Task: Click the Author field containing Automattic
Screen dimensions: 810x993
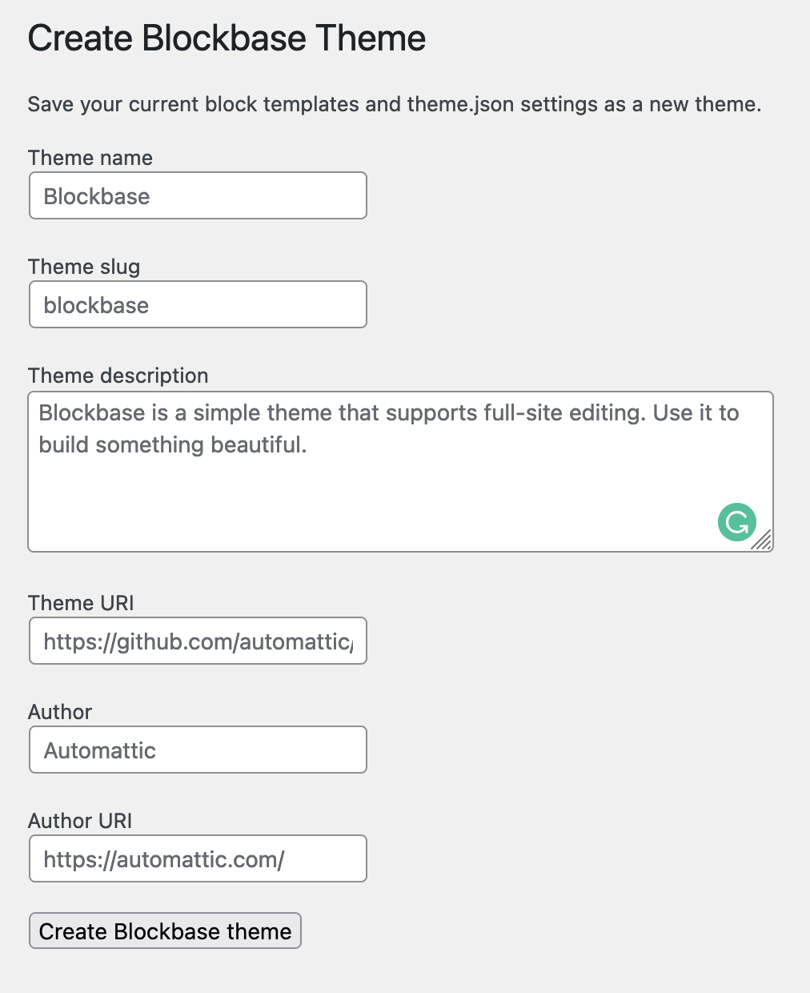Action: click(x=197, y=750)
